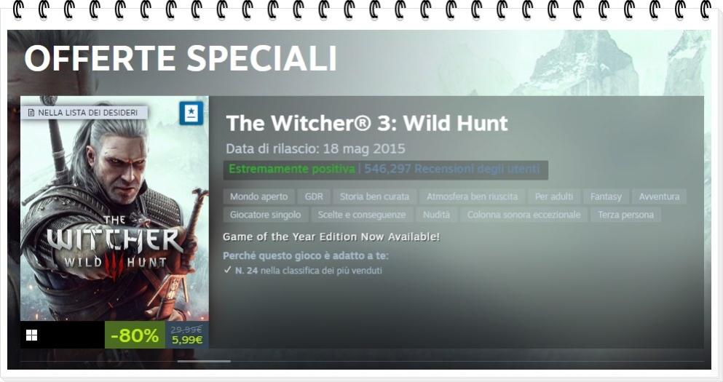Screen dimensions: 723x382
Task: Select the 'Avventura' tag
Action: click(x=659, y=196)
